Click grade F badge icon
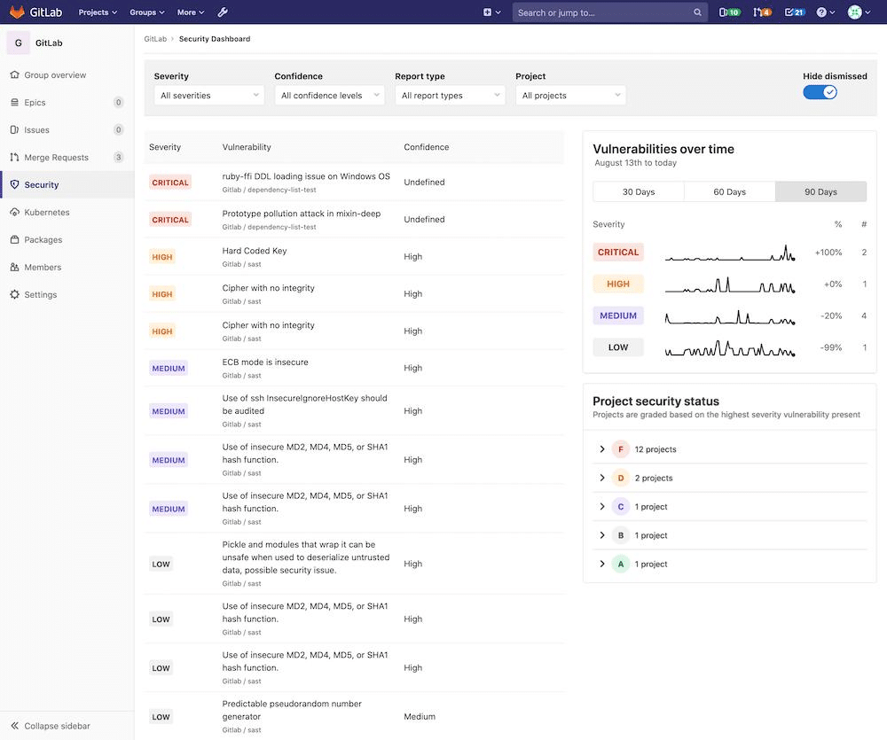Screen dimensions: 887x740 tap(621, 448)
